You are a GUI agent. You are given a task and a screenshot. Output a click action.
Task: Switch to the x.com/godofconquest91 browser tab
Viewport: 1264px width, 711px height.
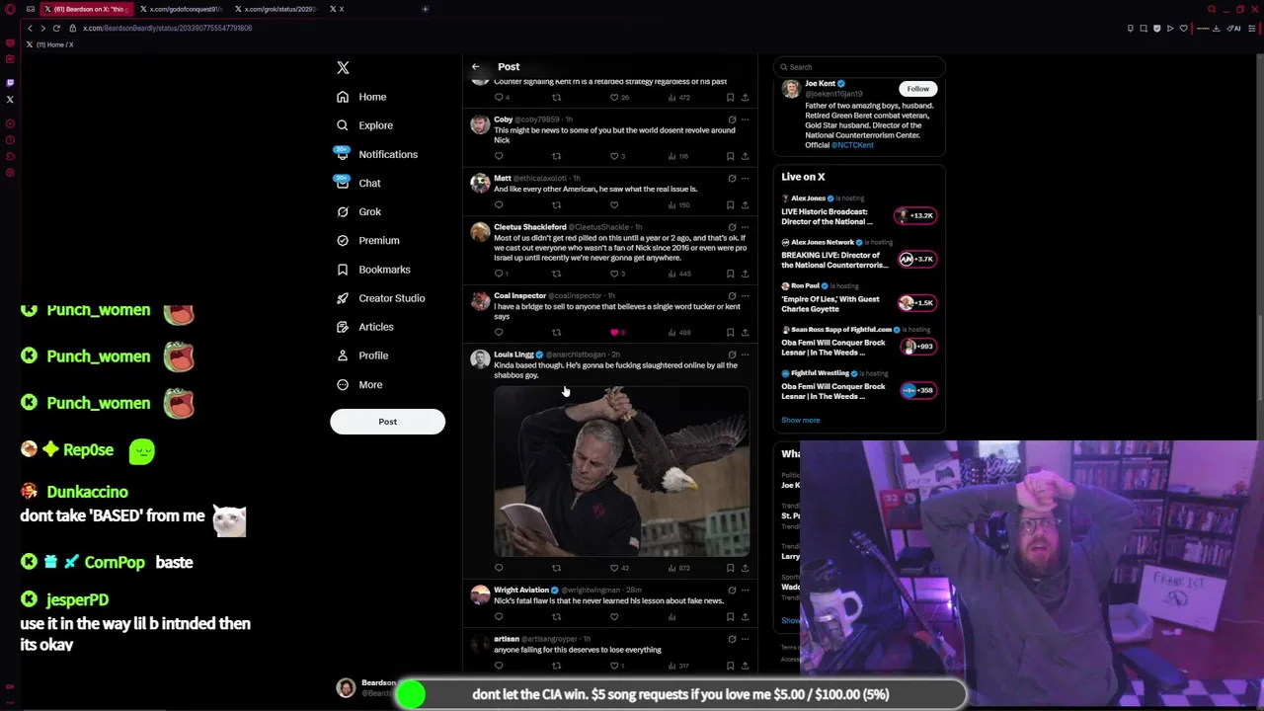[x=184, y=9]
